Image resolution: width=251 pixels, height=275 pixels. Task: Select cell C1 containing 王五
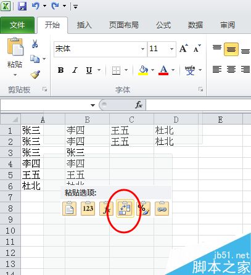click(131, 130)
